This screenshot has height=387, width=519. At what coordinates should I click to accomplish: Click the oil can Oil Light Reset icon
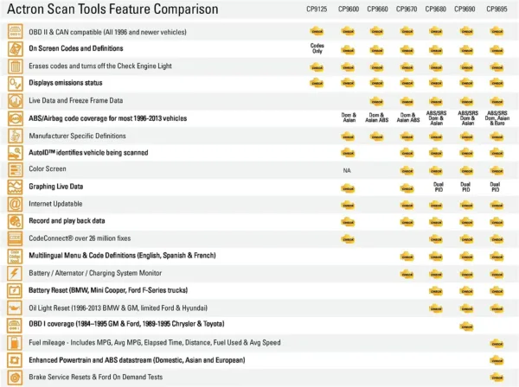(x=16, y=308)
